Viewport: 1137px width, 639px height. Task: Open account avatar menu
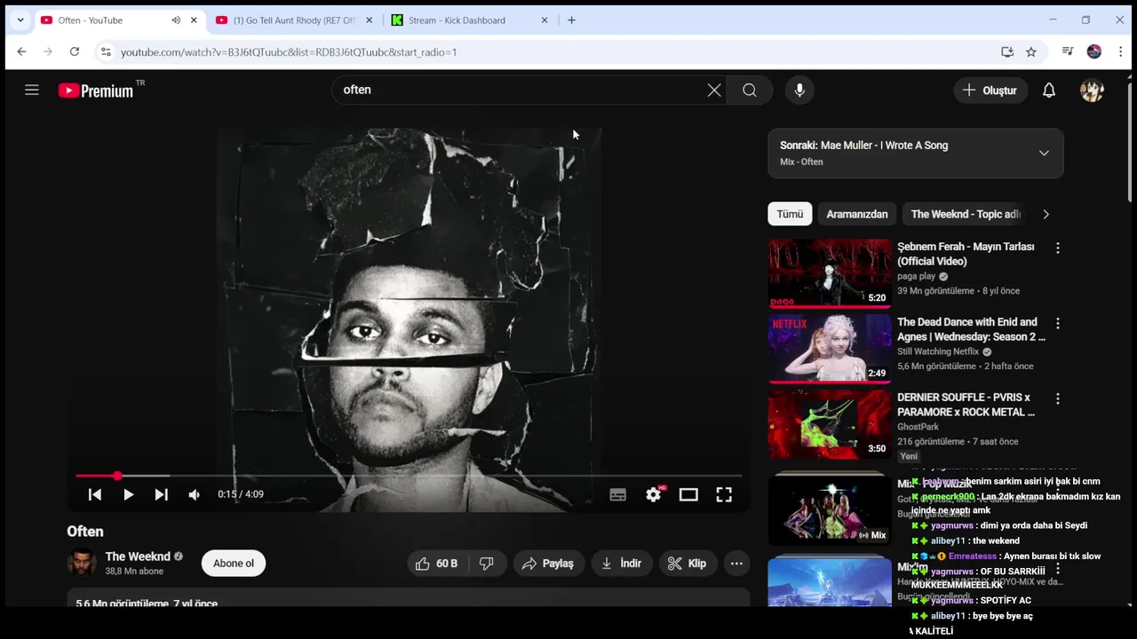(x=1092, y=91)
